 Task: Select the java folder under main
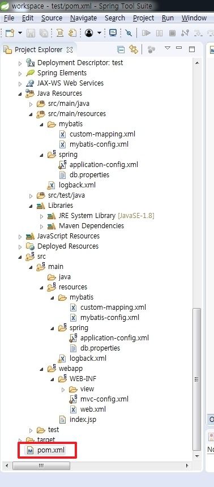pos(65,277)
